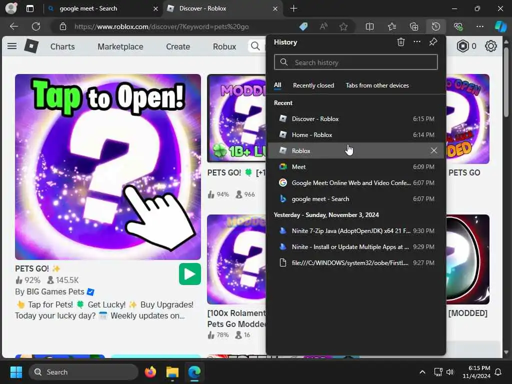Viewport: 512px width, 384px height.
Task: Switch to Recently closed tab
Action: pyautogui.click(x=313, y=85)
